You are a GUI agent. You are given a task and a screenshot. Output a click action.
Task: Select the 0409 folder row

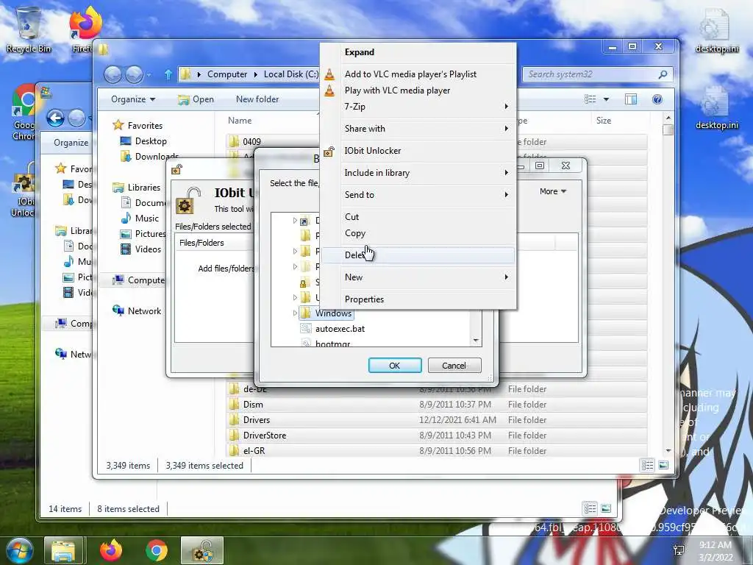273,142
